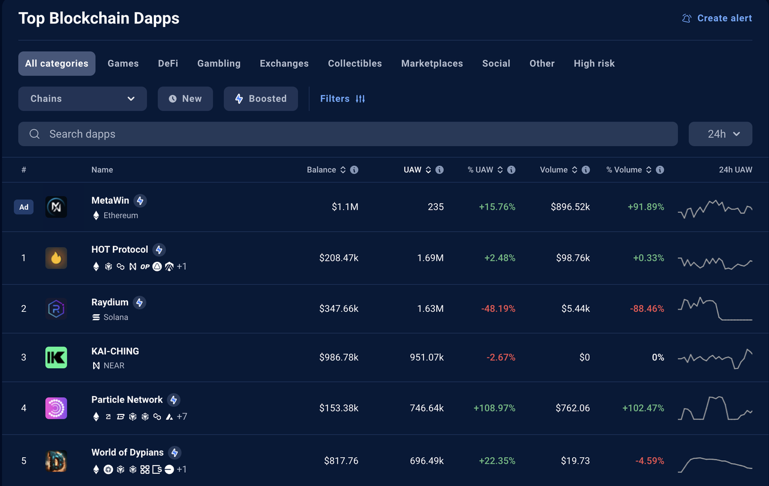Open the KAI-CHING name link
Viewport: 769px width, 486px height.
coord(115,351)
